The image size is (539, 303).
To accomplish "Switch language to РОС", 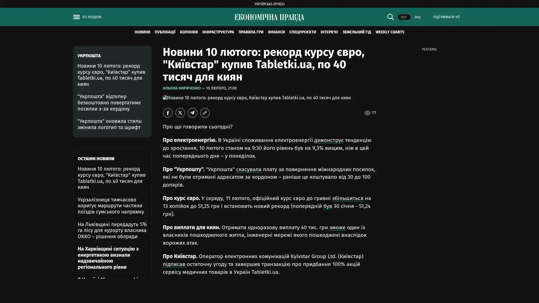I will [418, 17].
